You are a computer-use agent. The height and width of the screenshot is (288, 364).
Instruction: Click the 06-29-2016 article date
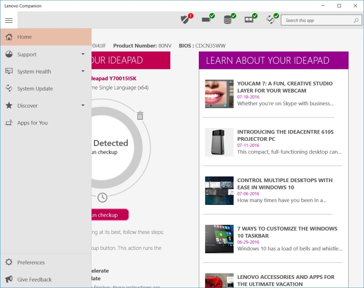coord(248,242)
